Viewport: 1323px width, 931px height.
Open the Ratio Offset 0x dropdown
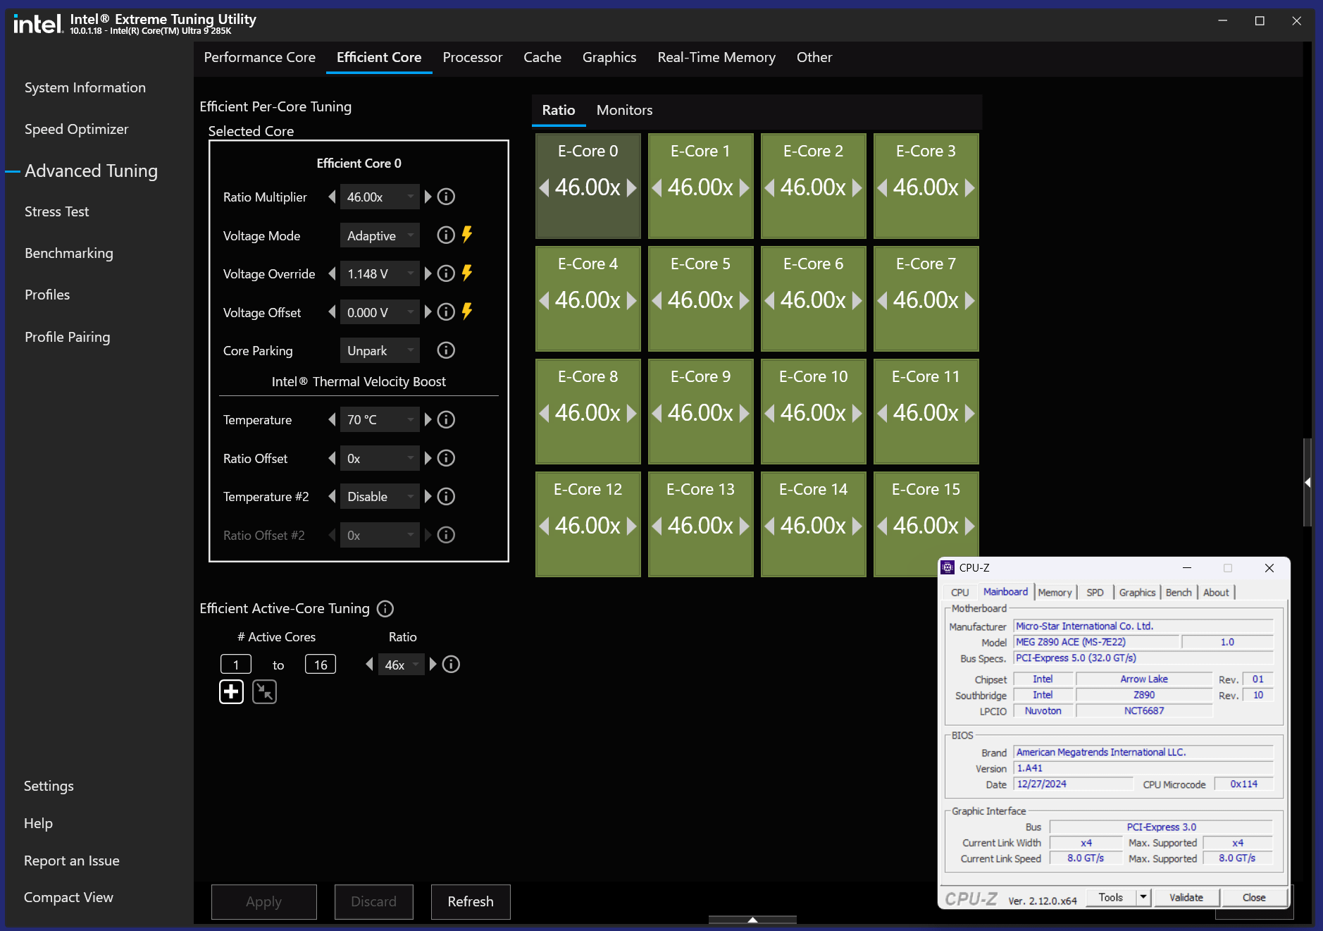coord(380,458)
